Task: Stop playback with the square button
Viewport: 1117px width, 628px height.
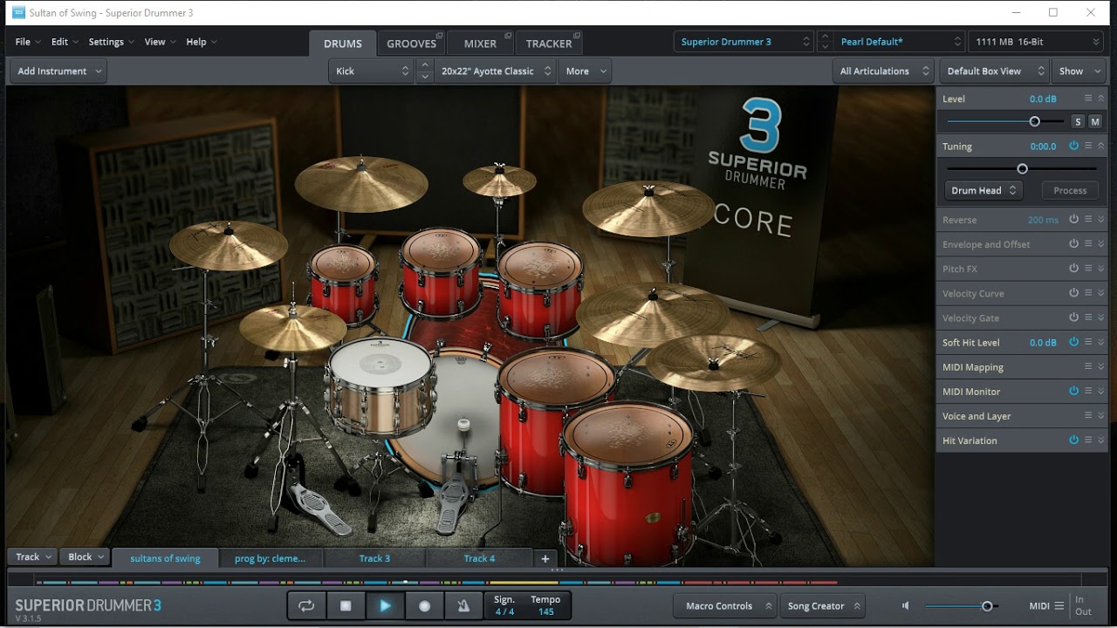Action: pyautogui.click(x=346, y=605)
